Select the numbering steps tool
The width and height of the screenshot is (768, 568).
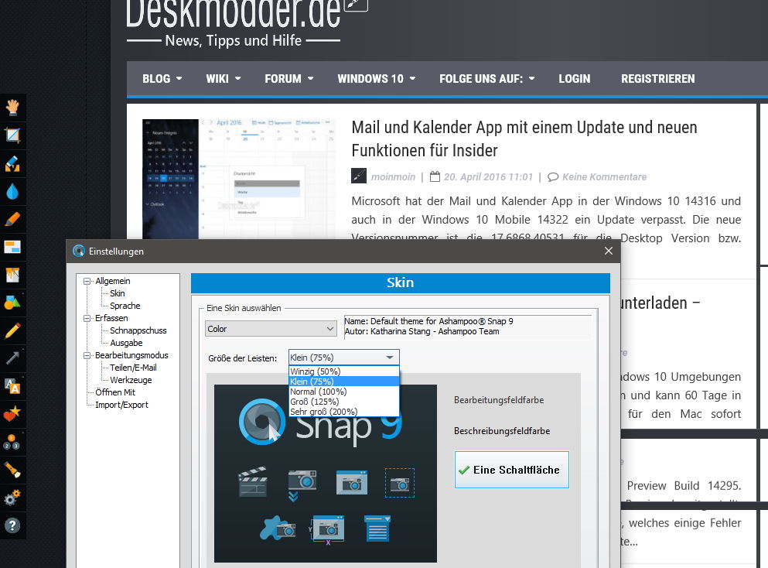click(12, 442)
